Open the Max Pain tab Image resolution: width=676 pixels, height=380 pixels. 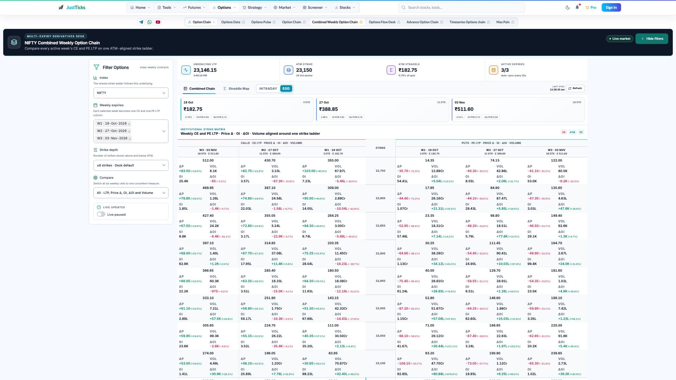coord(505,22)
